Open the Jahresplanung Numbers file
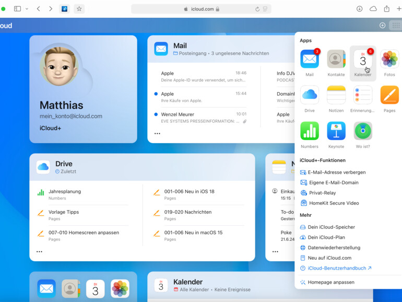 coord(82,194)
